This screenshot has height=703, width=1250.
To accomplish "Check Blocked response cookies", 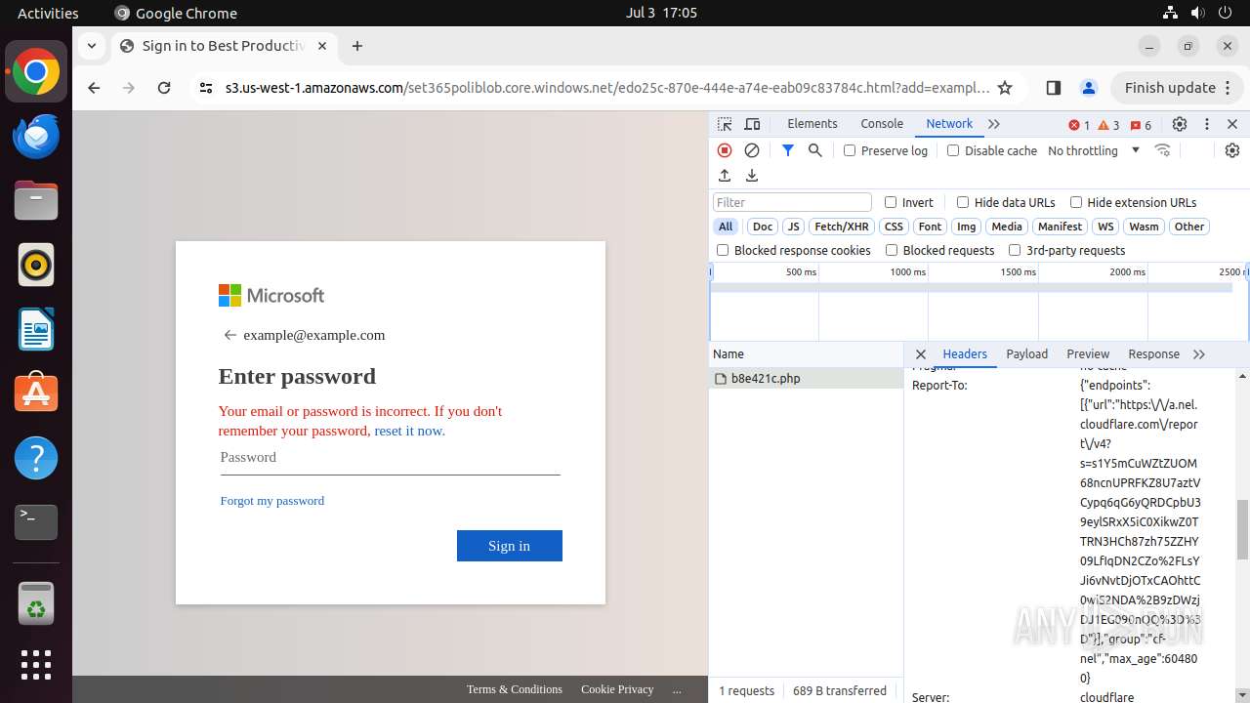I will (x=723, y=250).
